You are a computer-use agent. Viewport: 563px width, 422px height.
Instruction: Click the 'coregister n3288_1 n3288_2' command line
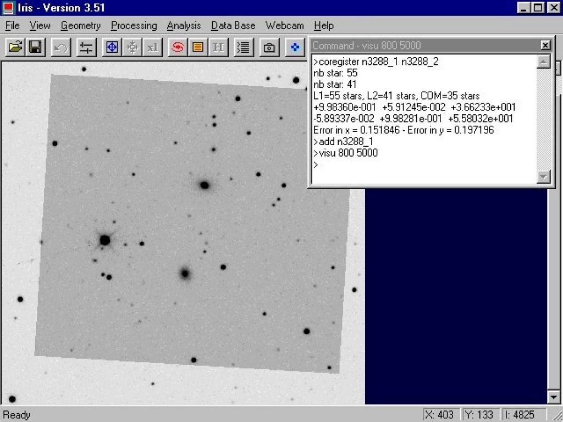click(x=376, y=62)
